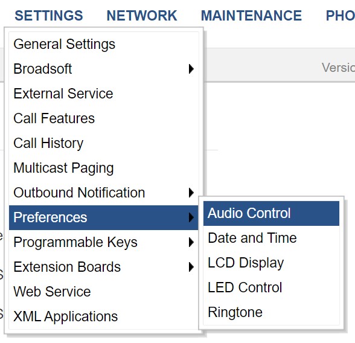The height and width of the screenshot is (343, 355).
Task: Click the Preferences menu entry
Action: click(x=104, y=217)
